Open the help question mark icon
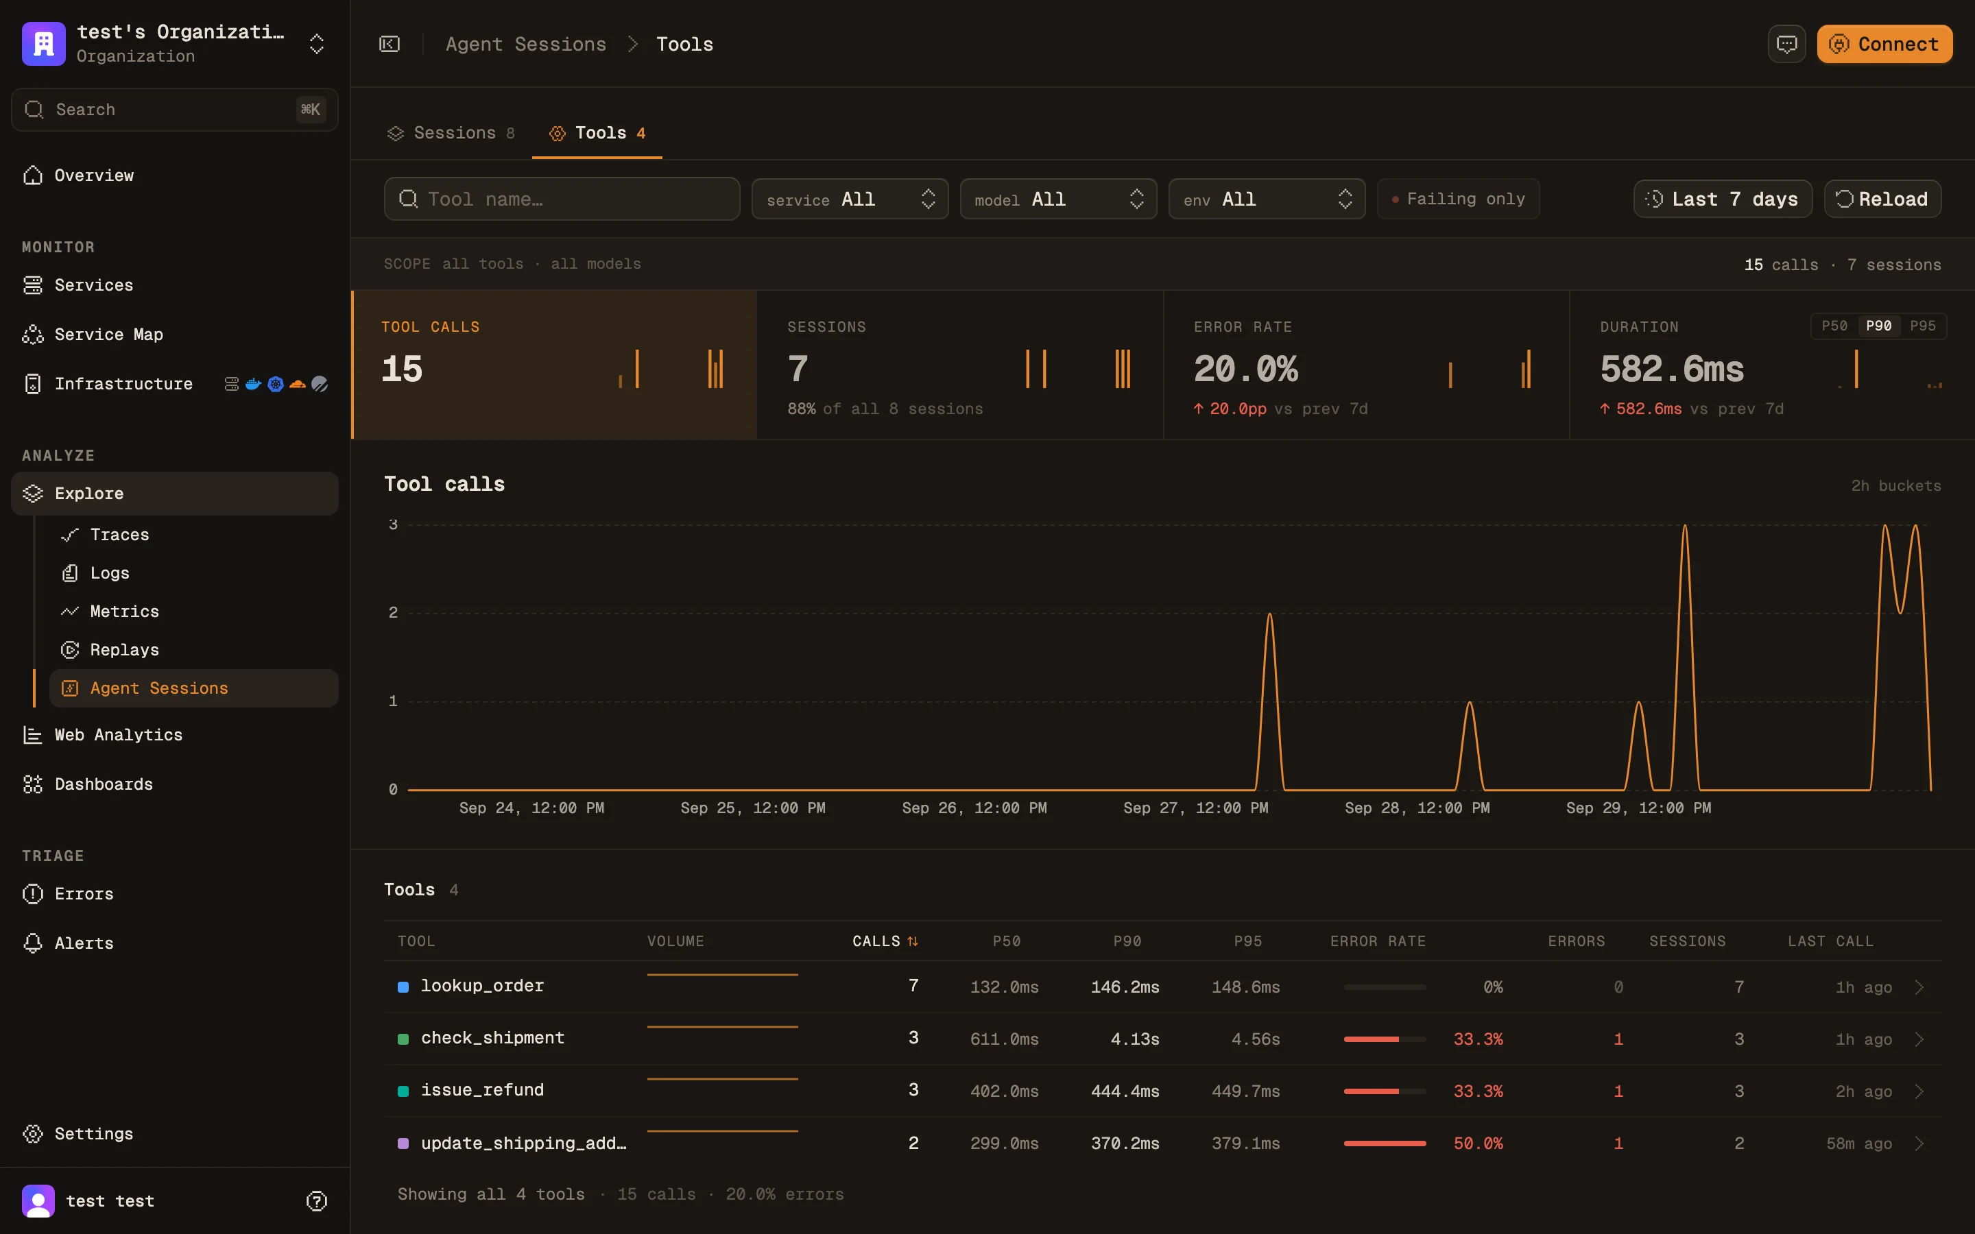Viewport: 1975px width, 1234px height. tap(317, 1200)
